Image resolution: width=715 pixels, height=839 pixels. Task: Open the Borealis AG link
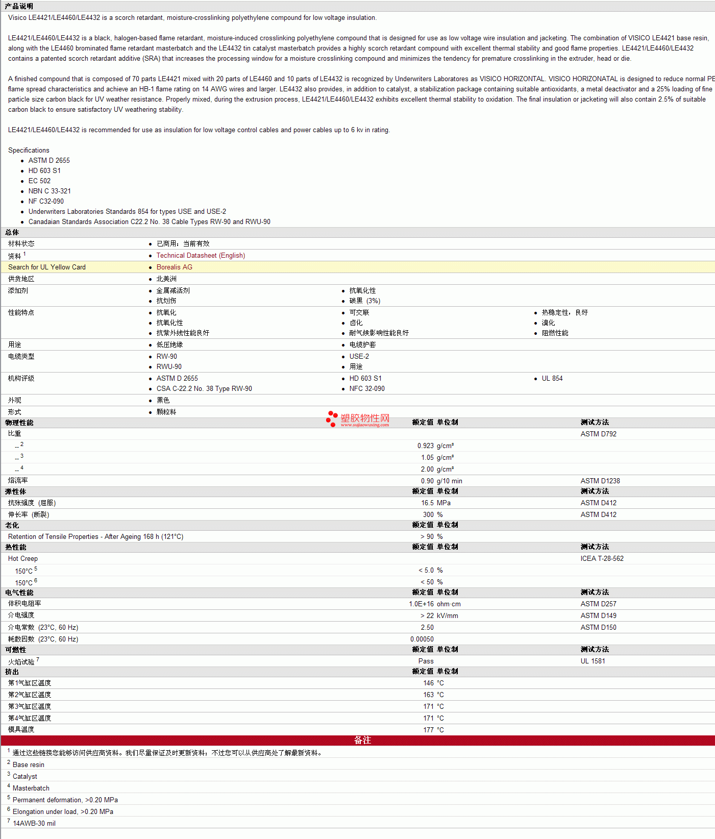pos(175,267)
